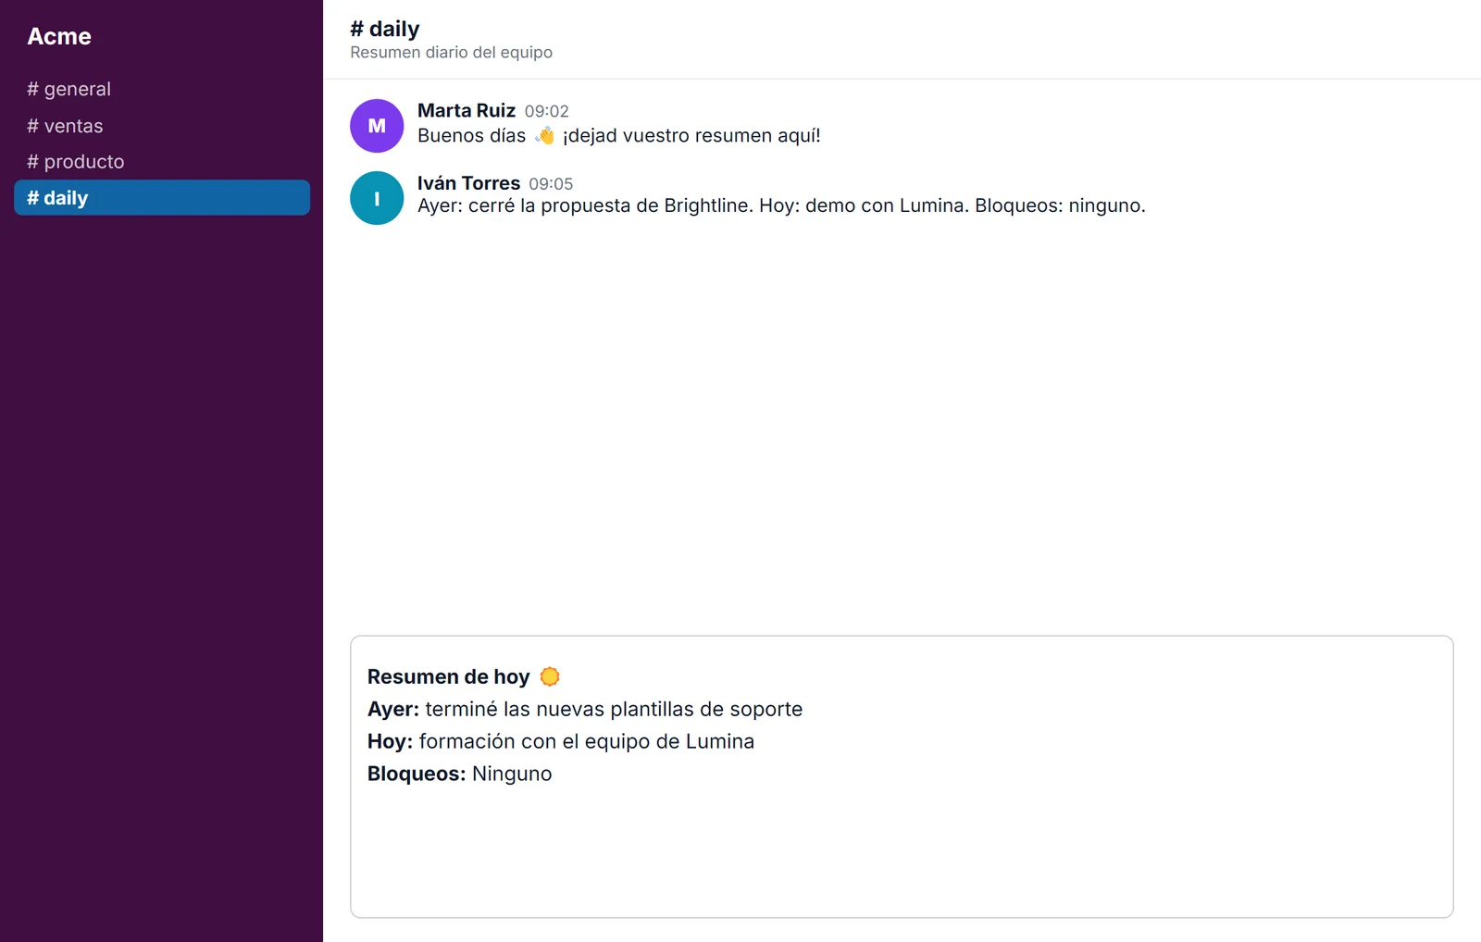Click Iván's message about the Brightline proposal

(781, 205)
